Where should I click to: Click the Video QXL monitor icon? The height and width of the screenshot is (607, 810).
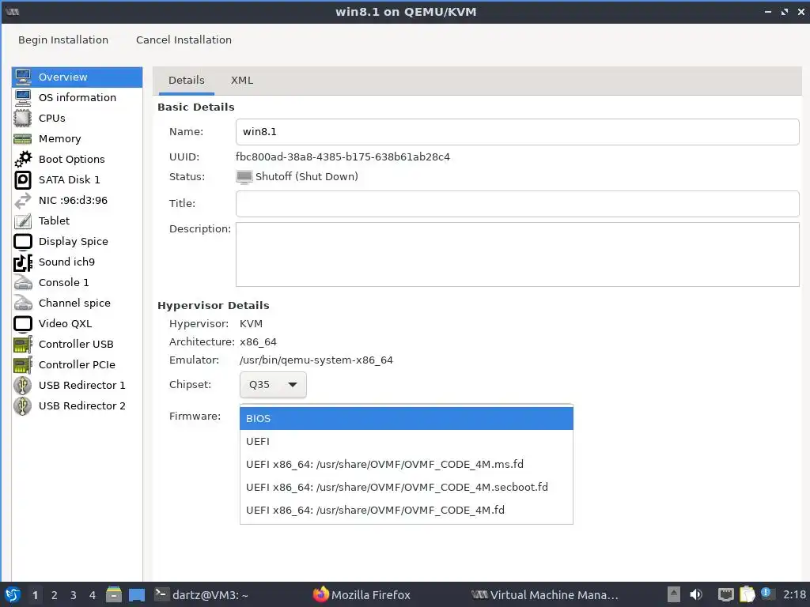tap(23, 323)
